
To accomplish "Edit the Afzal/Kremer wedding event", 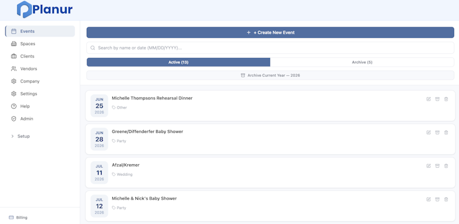I will [428, 166].
